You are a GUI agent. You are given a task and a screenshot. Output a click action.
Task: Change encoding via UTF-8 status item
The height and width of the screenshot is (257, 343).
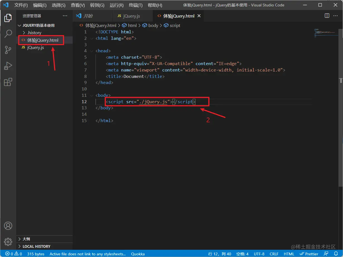(x=259, y=254)
